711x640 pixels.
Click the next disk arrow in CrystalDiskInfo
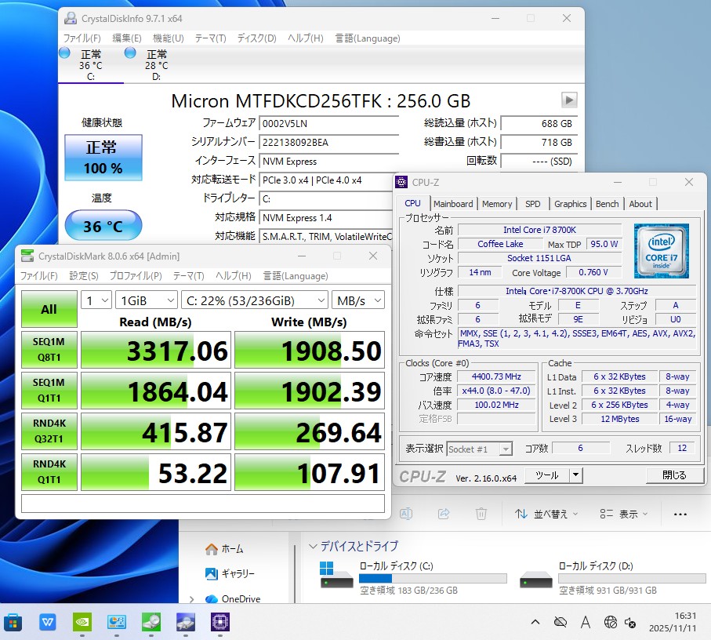click(x=569, y=100)
